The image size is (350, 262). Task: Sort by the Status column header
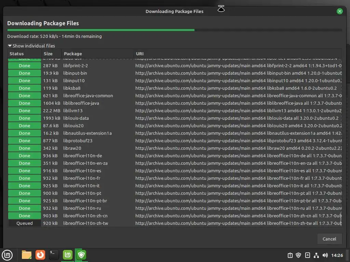pyautogui.click(x=24, y=54)
